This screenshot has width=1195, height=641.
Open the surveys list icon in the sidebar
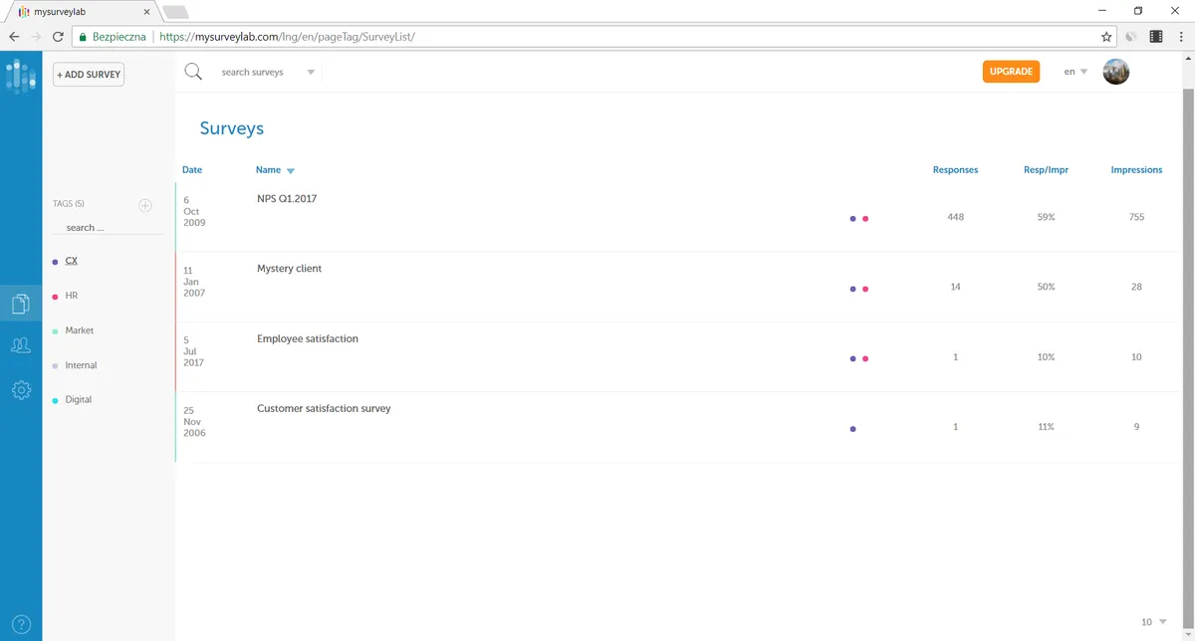point(21,304)
